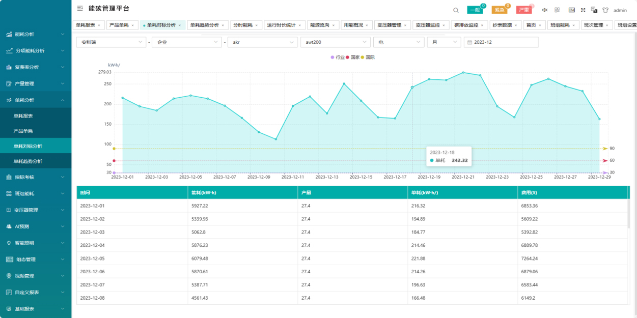Open the 企业 level dropdown

pos(186,42)
